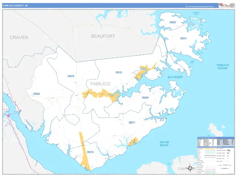Click the orange populated-area swatch in the legend
The image size is (237, 178).
pos(210,149)
